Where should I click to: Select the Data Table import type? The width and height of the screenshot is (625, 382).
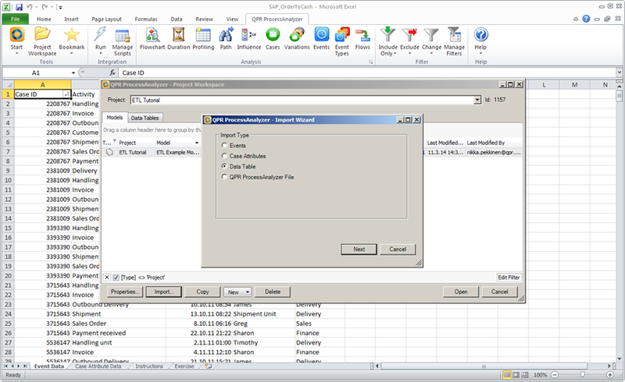[224, 166]
